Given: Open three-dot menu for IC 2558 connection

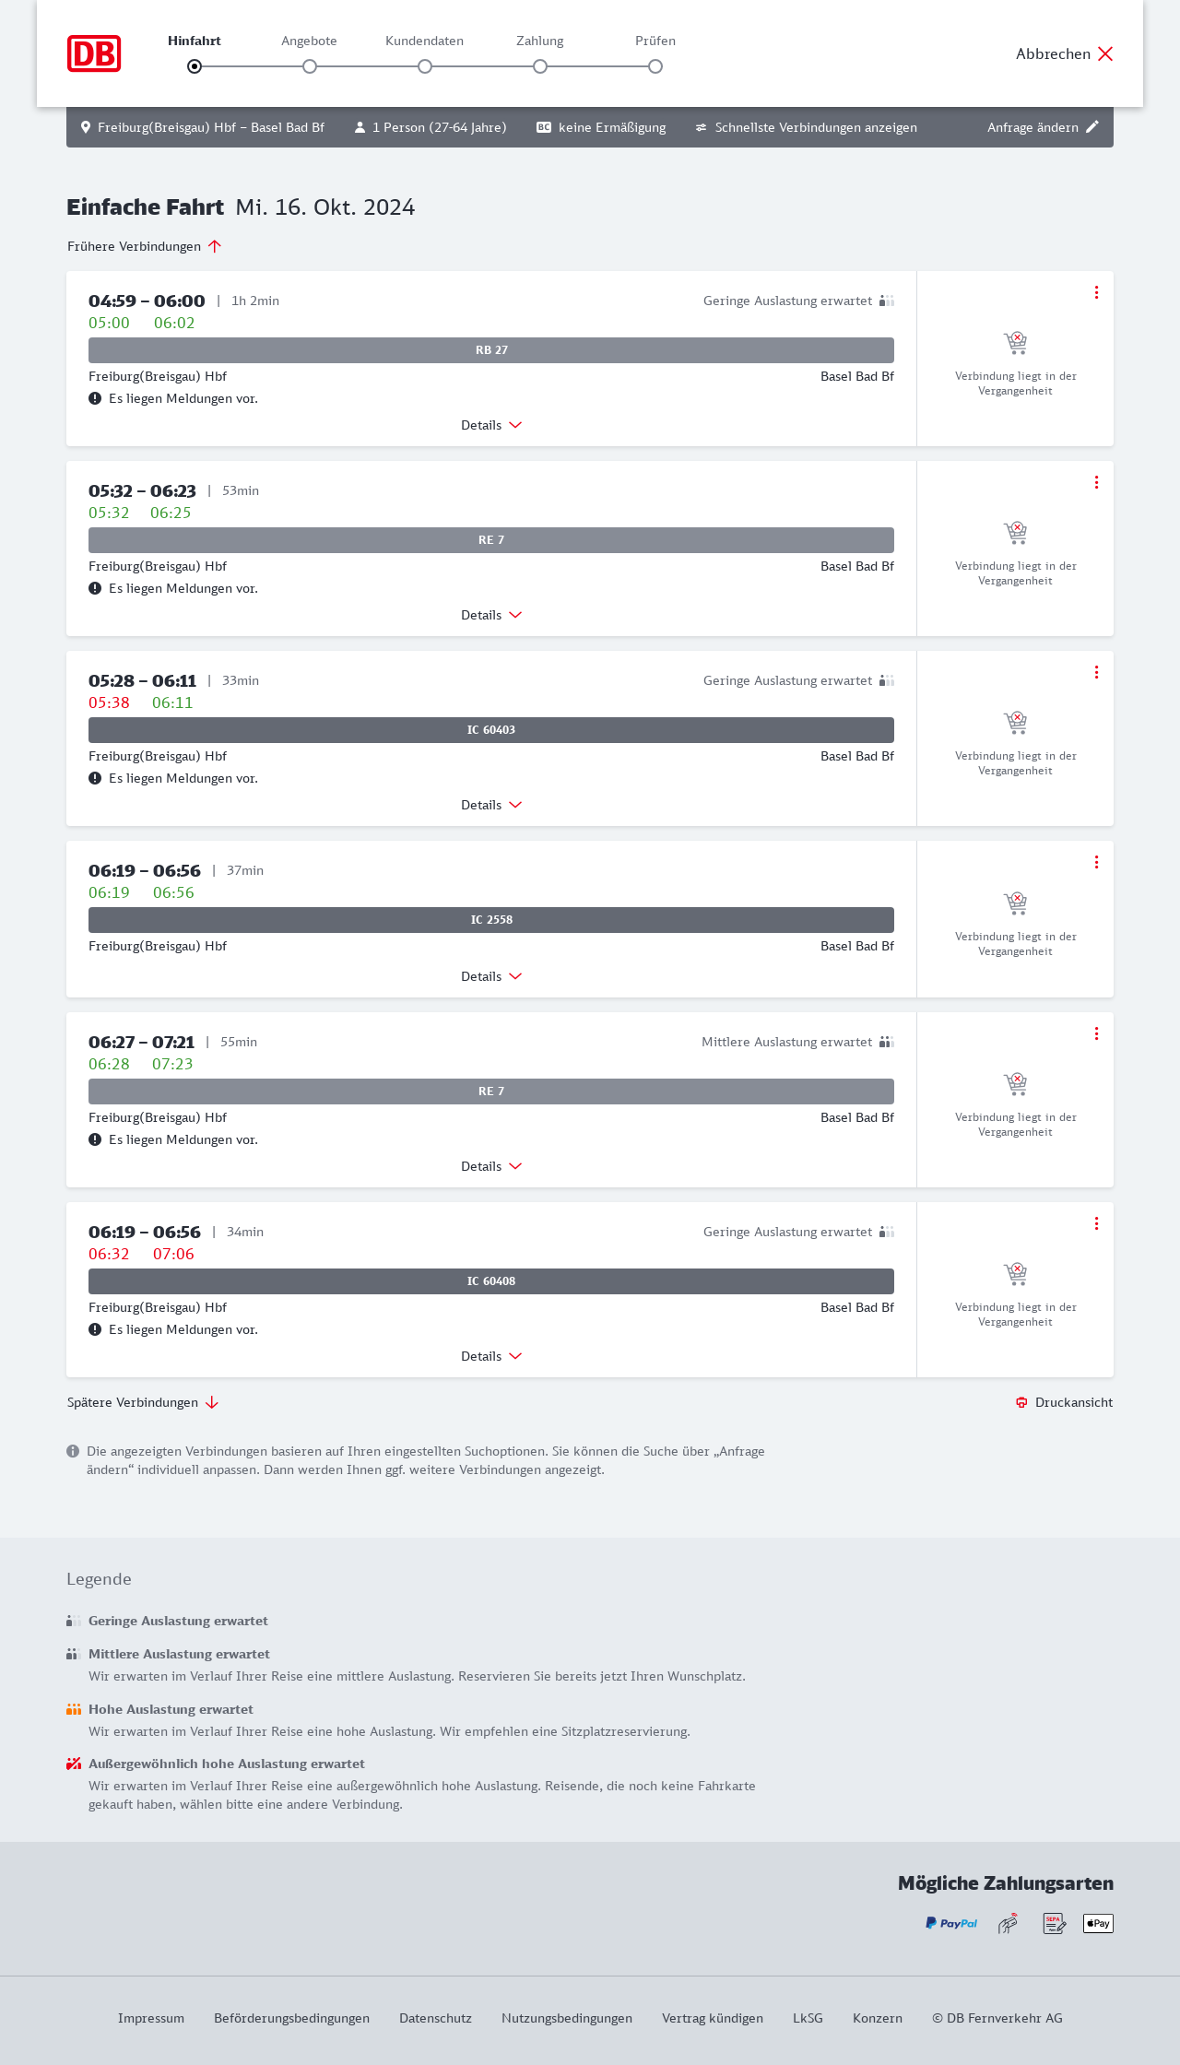Looking at the screenshot, I should 1096,862.
